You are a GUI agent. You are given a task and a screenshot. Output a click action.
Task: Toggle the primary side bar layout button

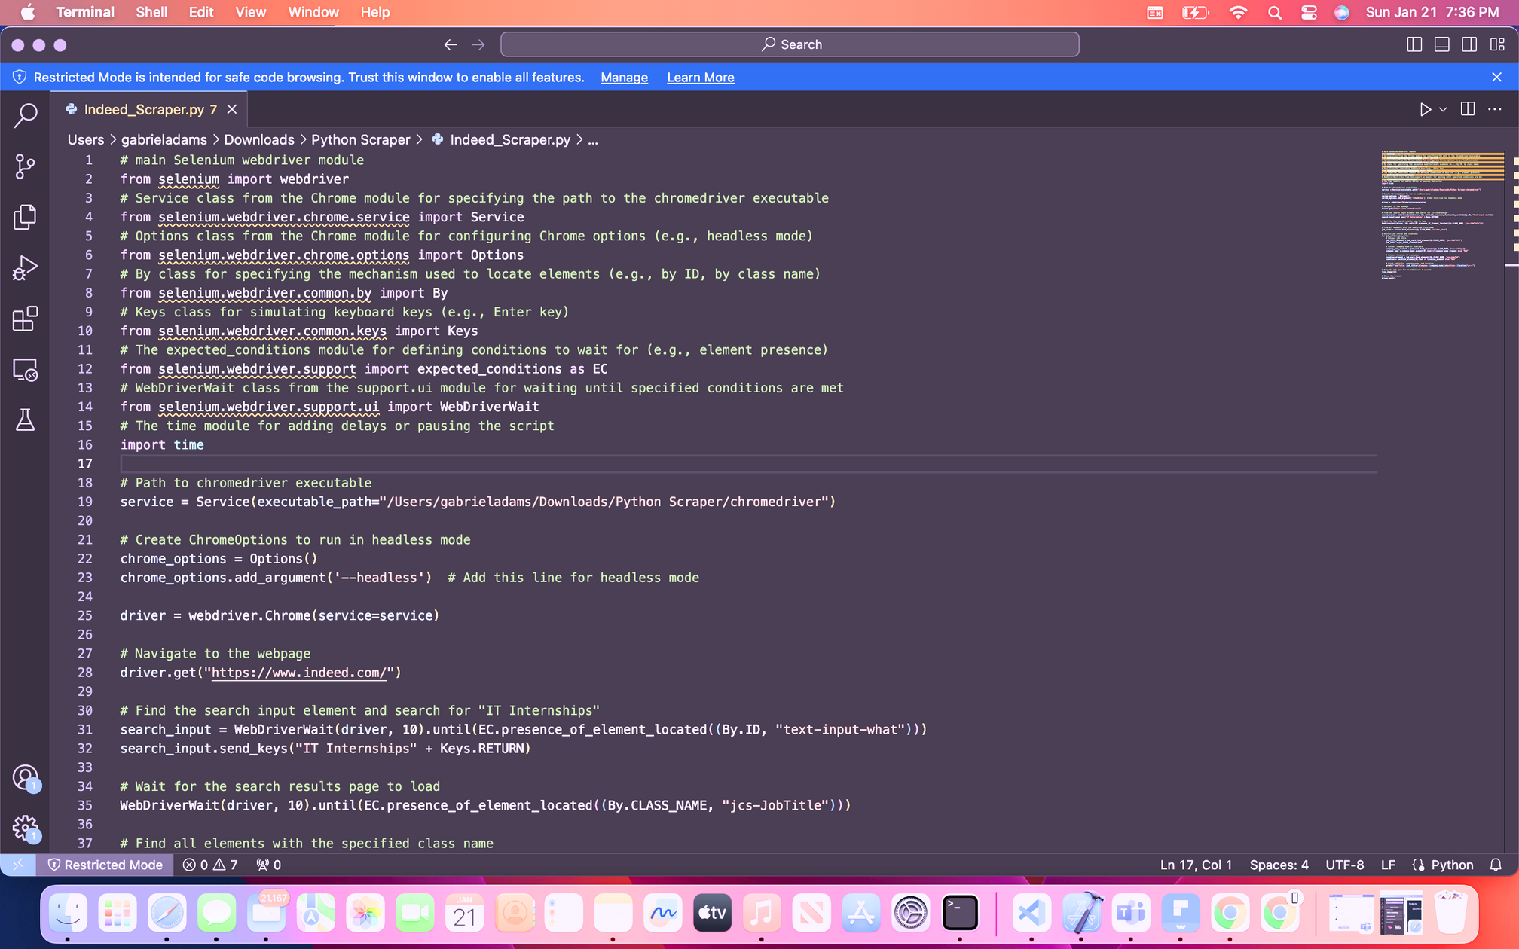click(1414, 44)
